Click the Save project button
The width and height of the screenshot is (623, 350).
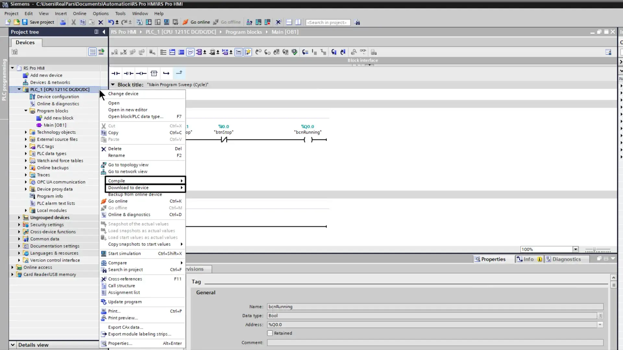click(x=38, y=22)
